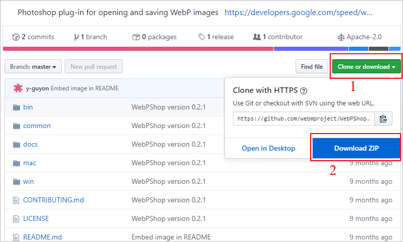Click the win folder icon
Image resolution: width=403 pixels, height=242 pixels.
(x=17, y=182)
